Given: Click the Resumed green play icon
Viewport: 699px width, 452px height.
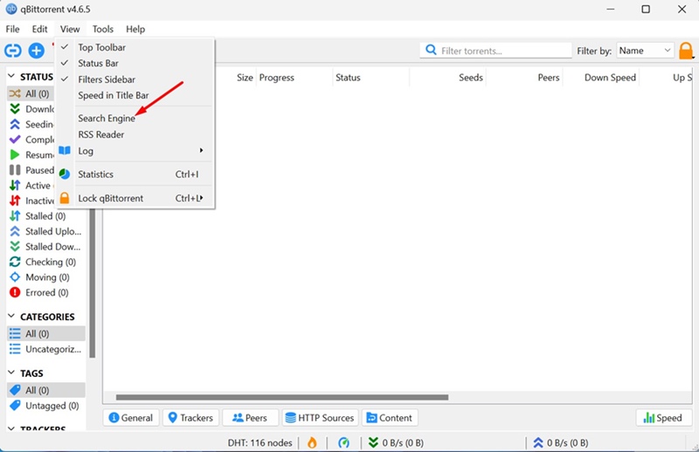Looking at the screenshot, I should [x=15, y=154].
